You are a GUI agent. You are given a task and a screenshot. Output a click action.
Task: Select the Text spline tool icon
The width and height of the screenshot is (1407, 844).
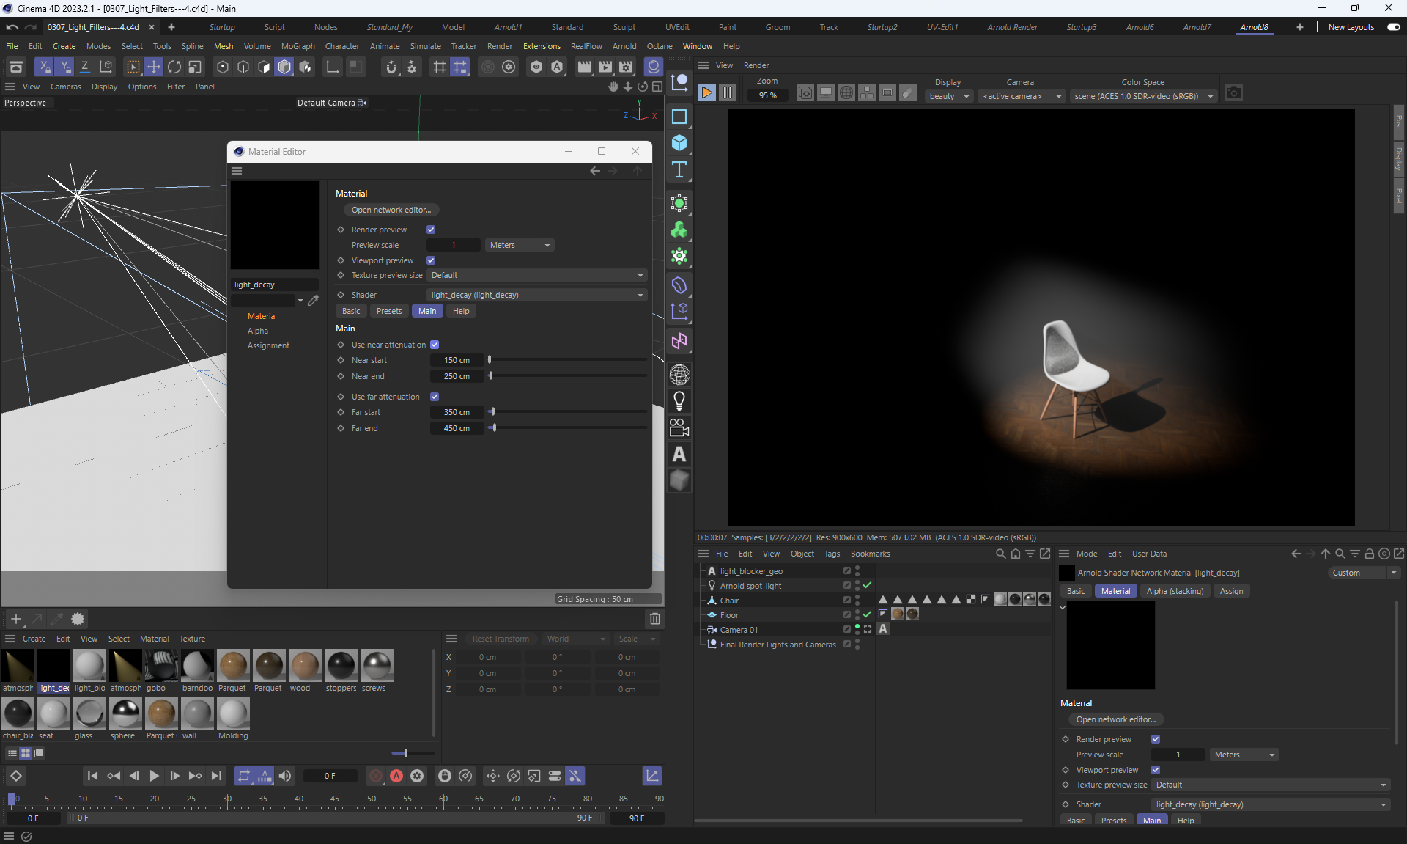tap(679, 170)
